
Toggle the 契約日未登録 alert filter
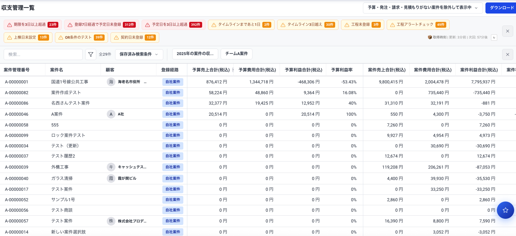(x=135, y=38)
